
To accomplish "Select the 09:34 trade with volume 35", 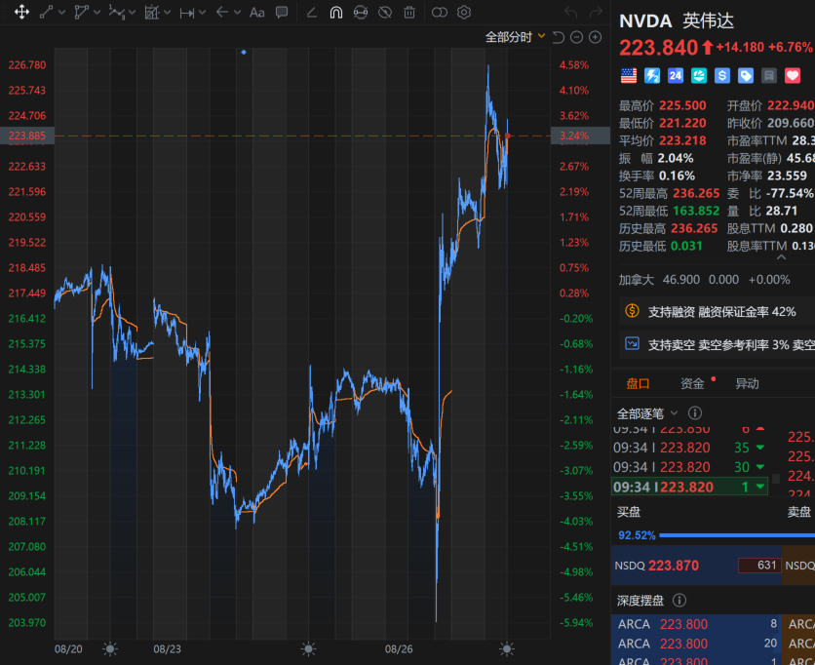I will (690, 448).
